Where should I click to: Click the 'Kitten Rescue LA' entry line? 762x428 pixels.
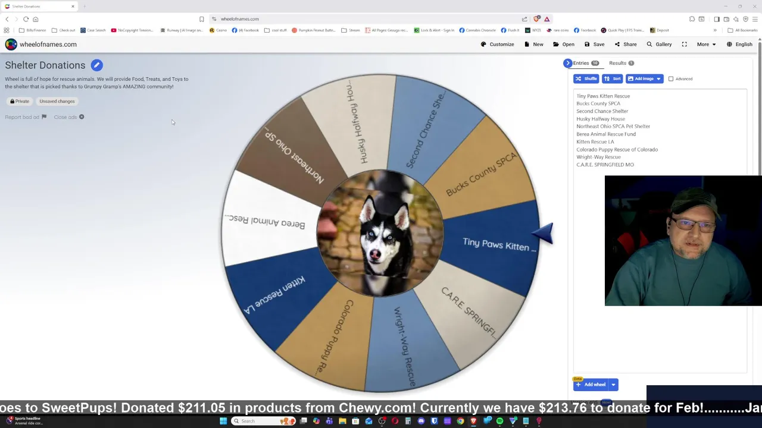pos(595,142)
